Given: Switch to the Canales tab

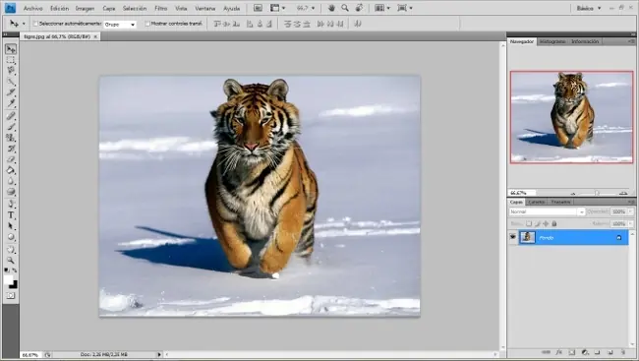Looking at the screenshot, I should coord(537,202).
